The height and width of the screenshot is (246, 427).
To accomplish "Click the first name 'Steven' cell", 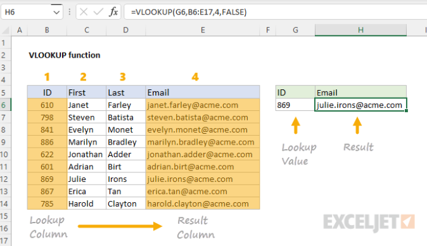I will tap(87, 117).
